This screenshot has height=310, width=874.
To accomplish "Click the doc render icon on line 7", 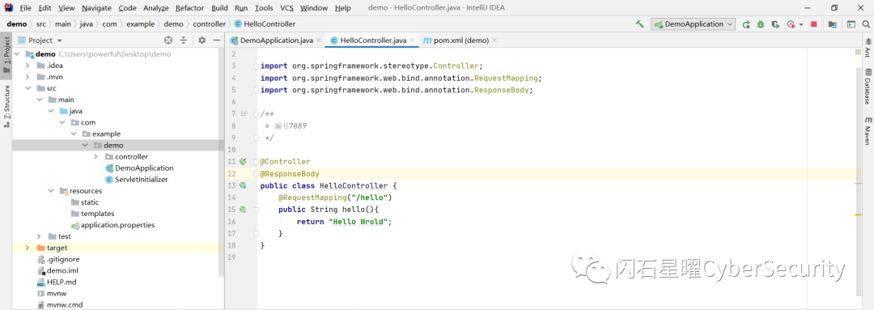I will click(244, 114).
